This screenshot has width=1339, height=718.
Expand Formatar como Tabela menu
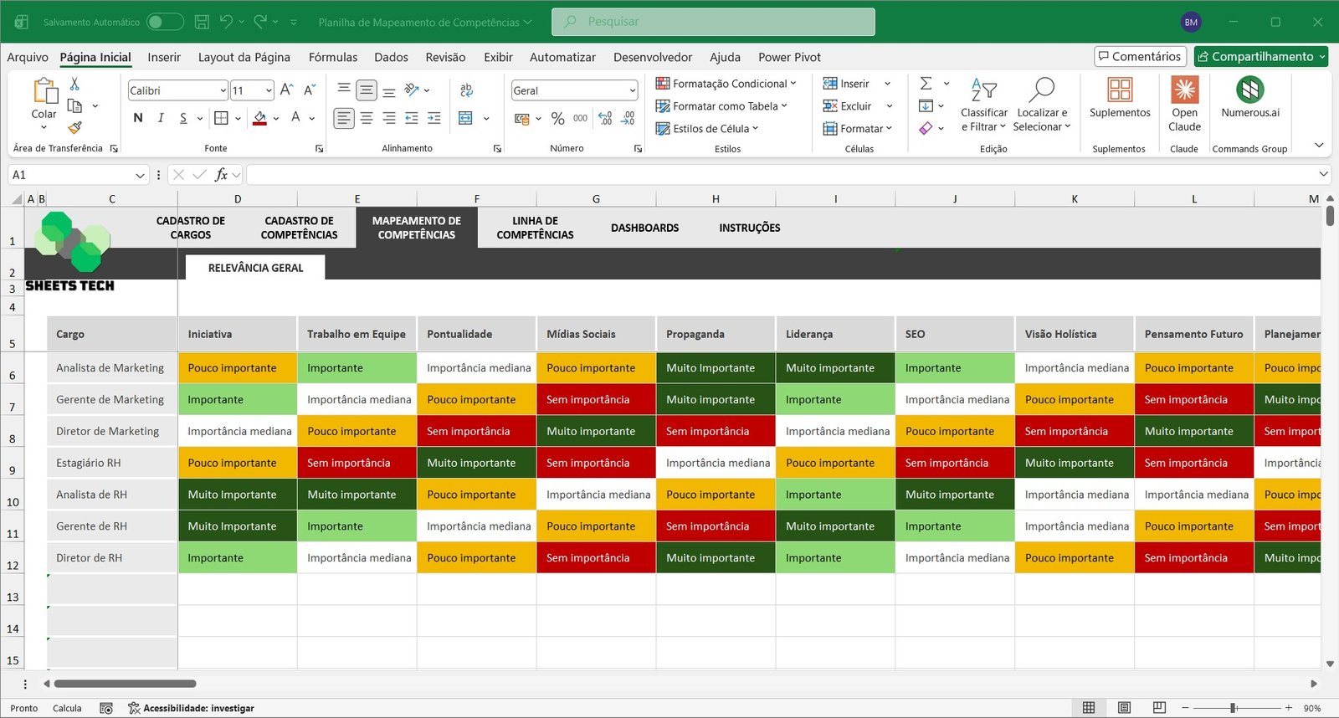click(721, 105)
